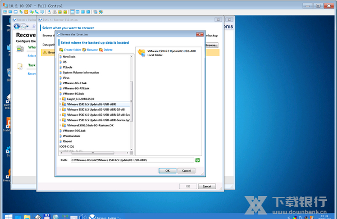The width and height of the screenshot is (337, 219).
Task: Click the folder tree scroll-down arrow
Action: point(131,149)
